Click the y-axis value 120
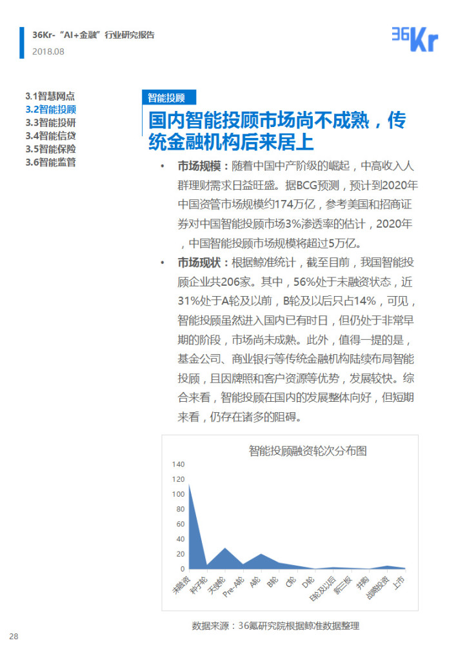Screen dimensions: 456x645 click(179, 479)
